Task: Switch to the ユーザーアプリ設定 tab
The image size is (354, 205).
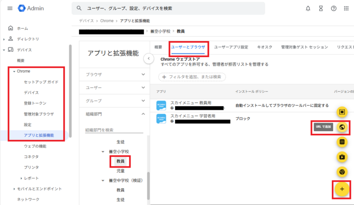Action: pyautogui.click(x=231, y=47)
